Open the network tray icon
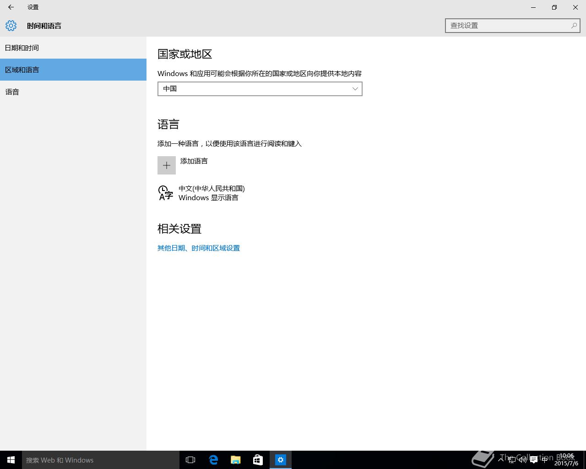586x469 pixels. click(512, 460)
